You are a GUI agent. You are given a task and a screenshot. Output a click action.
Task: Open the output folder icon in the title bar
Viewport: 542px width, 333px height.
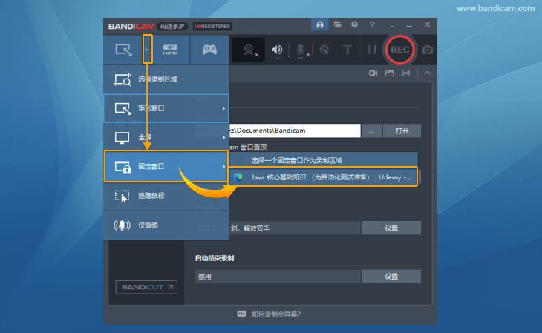point(337,24)
